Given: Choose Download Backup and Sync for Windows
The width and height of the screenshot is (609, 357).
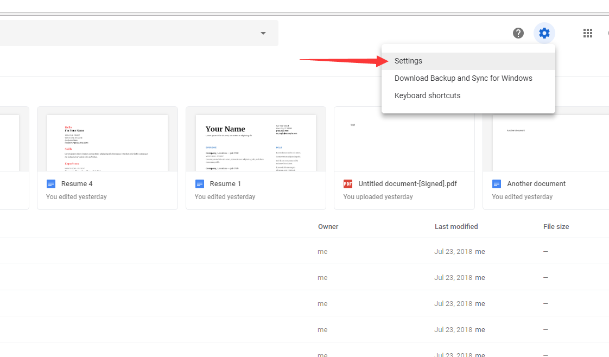Looking at the screenshot, I should 464,78.
